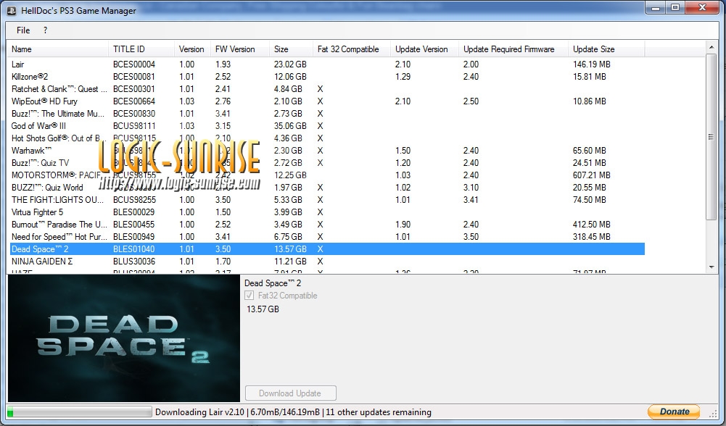Screen dimensions: 726x426
Task: Select the WipEout® HD Fury row
Action: (327, 101)
